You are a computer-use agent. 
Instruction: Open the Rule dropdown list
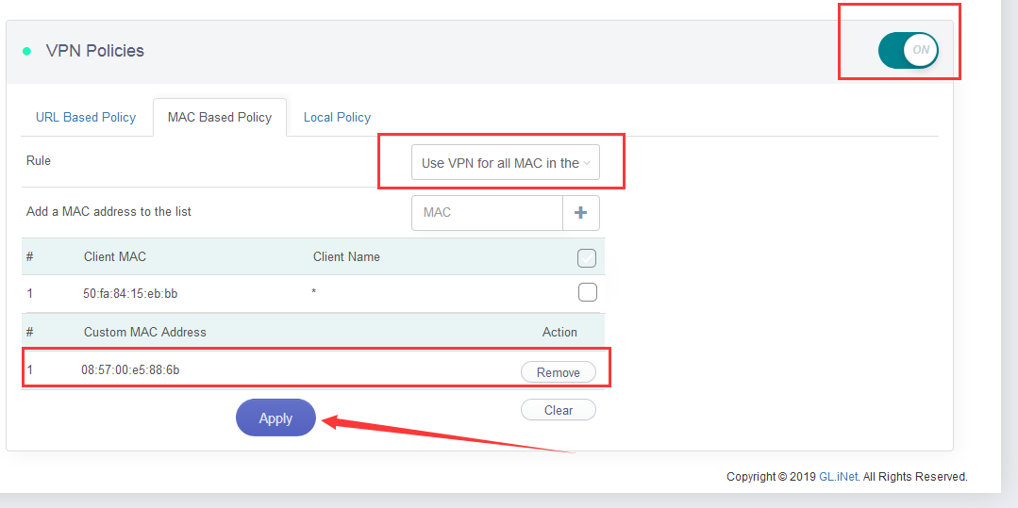coord(505,163)
